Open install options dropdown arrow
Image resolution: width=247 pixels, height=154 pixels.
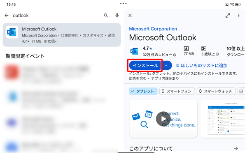166,65
